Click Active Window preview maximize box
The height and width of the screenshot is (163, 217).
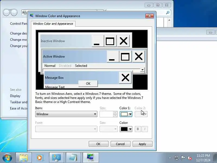click(x=125, y=57)
